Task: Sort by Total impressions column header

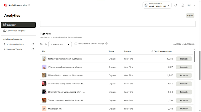Action: pyautogui.click(x=161, y=51)
